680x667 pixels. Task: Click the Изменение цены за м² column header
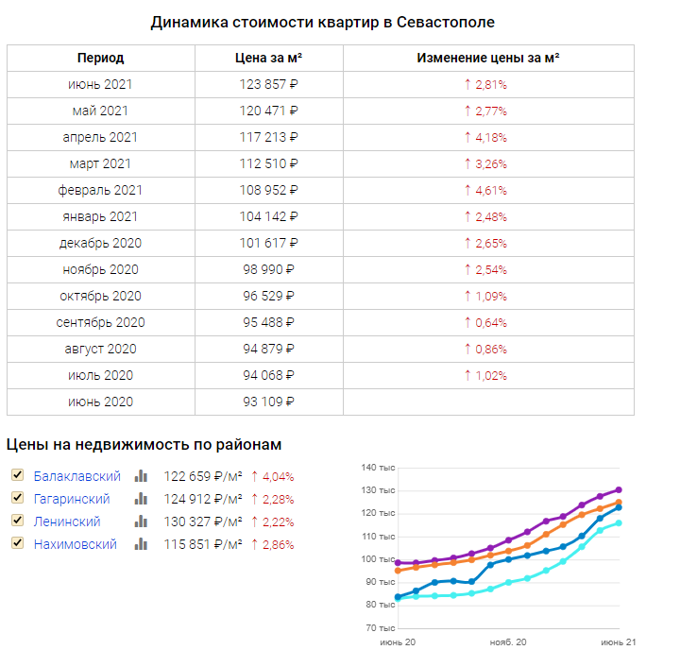(x=488, y=58)
